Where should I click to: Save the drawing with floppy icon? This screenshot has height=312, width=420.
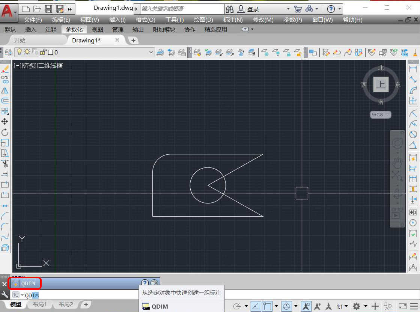click(48, 9)
